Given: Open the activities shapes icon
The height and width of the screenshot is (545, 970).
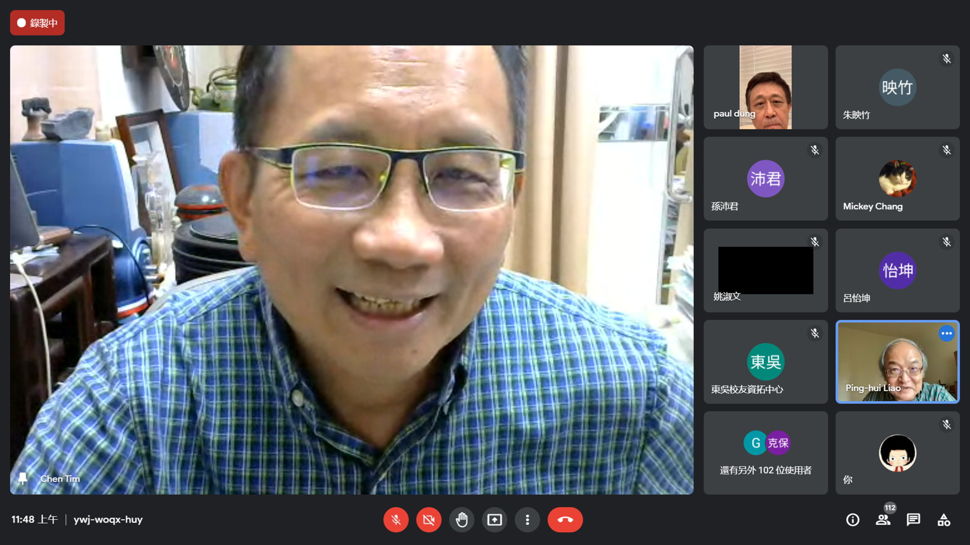Looking at the screenshot, I should tap(944, 520).
